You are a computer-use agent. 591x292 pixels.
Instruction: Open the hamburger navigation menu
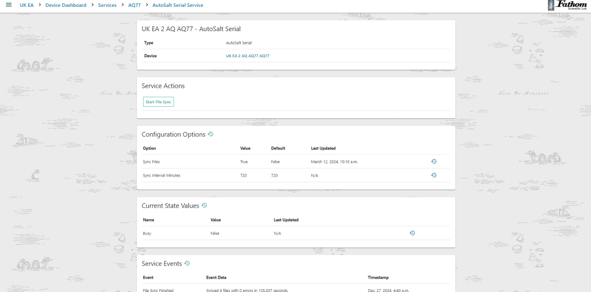tap(9, 5)
